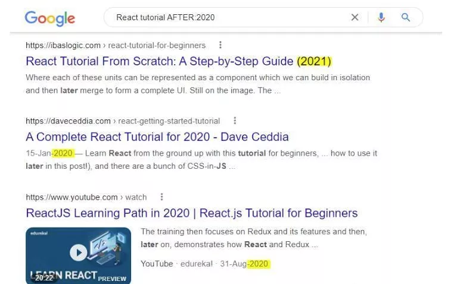451x284 pixels.
Task: Click the Google logo
Action: pos(49,18)
